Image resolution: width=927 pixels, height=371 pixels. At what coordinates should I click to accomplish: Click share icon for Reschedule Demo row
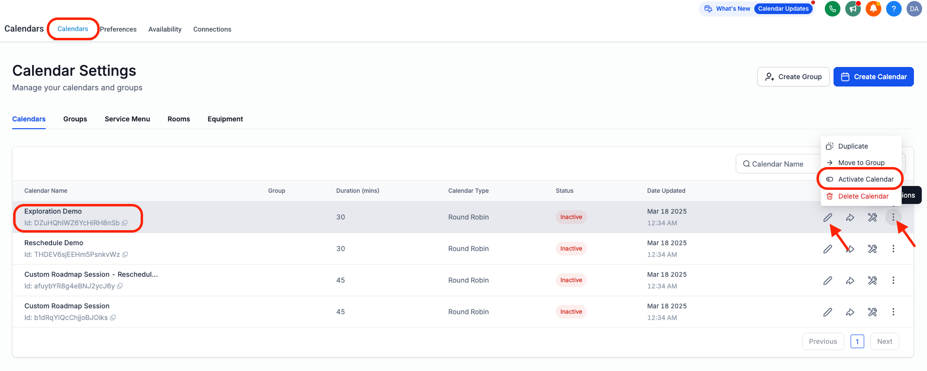[x=850, y=249]
